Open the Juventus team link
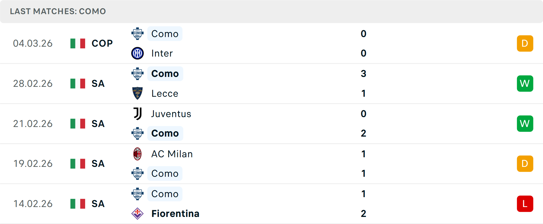The image size is (543, 224). pyautogui.click(x=171, y=114)
